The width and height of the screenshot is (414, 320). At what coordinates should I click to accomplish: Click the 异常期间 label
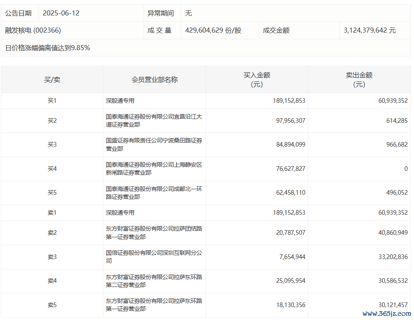pyautogui.click(x=160, y=13)
